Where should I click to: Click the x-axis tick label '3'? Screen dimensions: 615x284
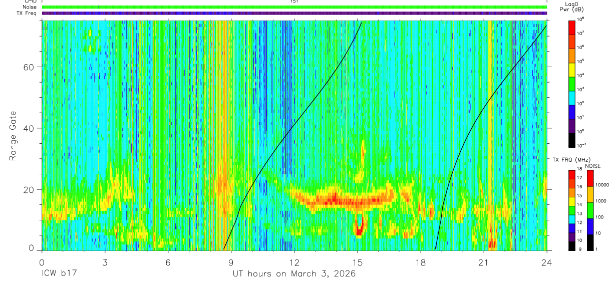105,262
